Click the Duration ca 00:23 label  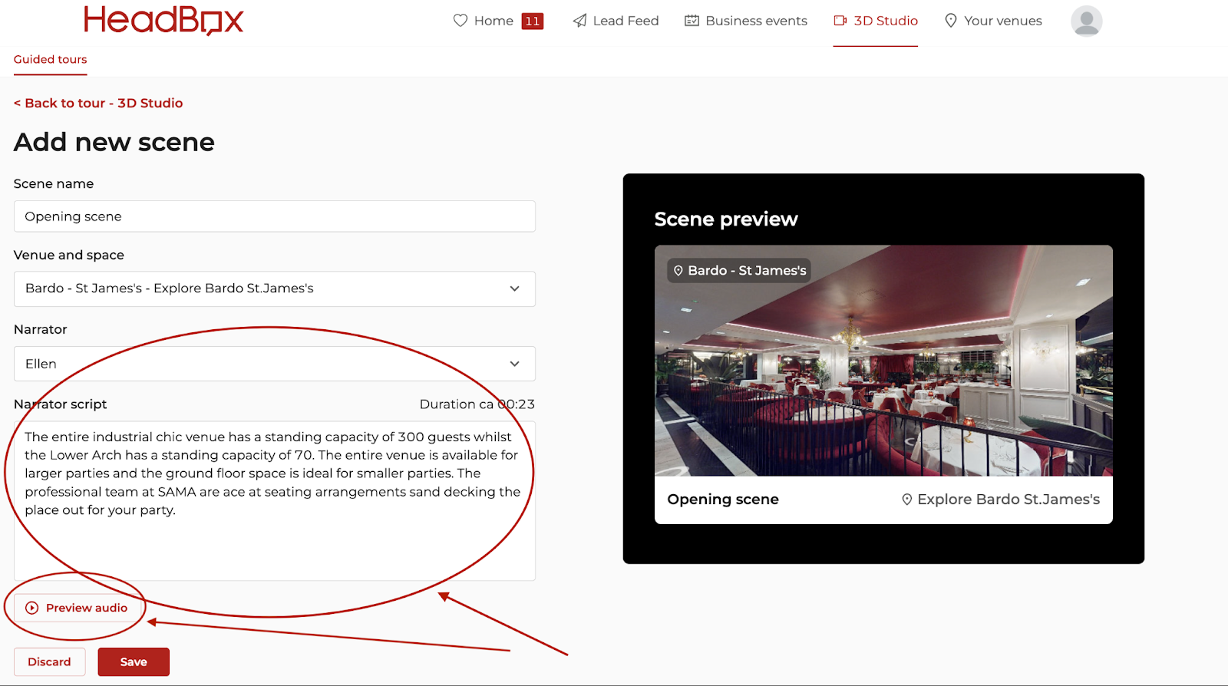click(477, 404)
